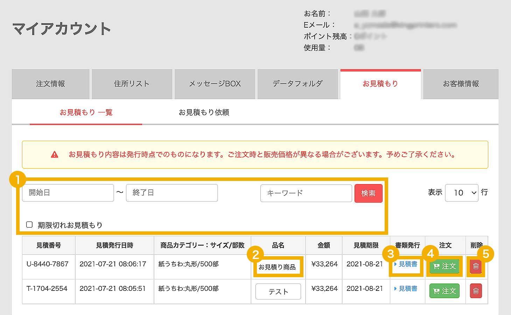Switch to the 住所リスト tab
This screenshot has width=511, height=315.
pos(132,84)
